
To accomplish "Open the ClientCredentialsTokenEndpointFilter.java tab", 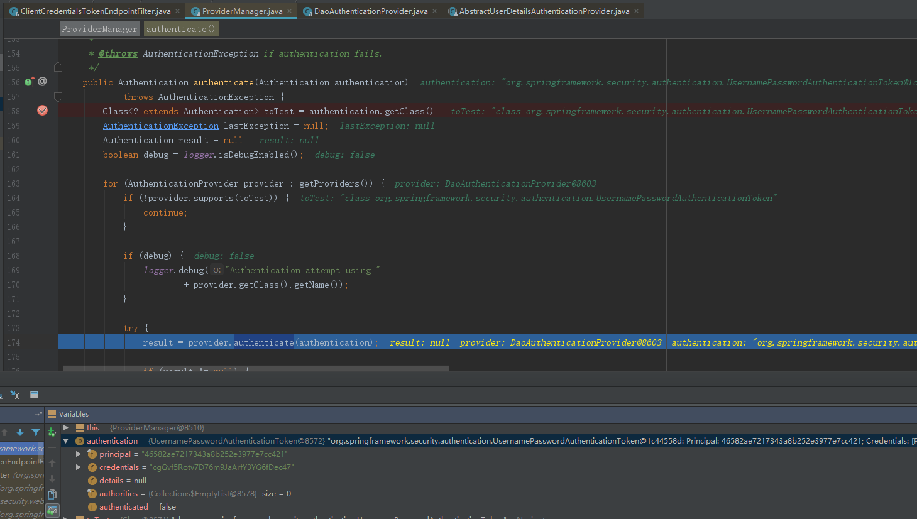I will tap(95, 11).
